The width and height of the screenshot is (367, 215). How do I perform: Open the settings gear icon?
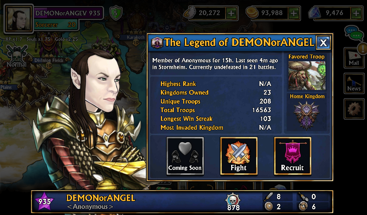coord(354,109)
